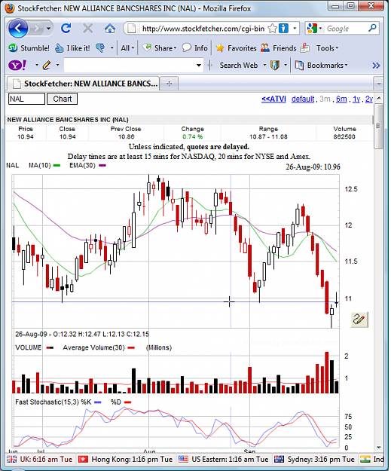Click the chart drawing tool pencil icon

(359, 320)
